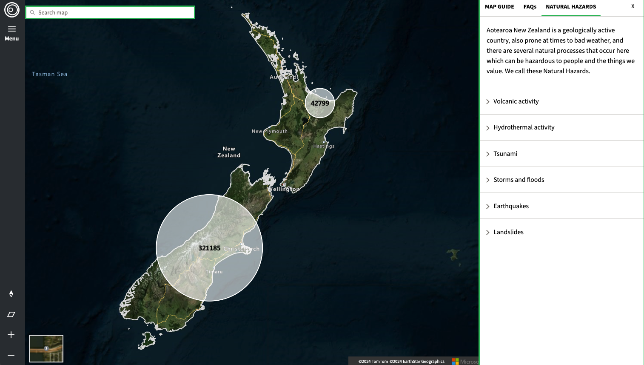Click the Tasman Sea label

50,74
